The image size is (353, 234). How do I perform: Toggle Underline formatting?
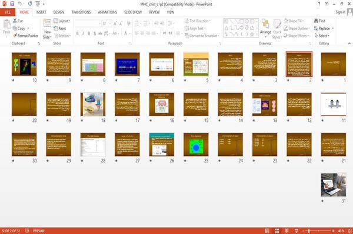89,33
